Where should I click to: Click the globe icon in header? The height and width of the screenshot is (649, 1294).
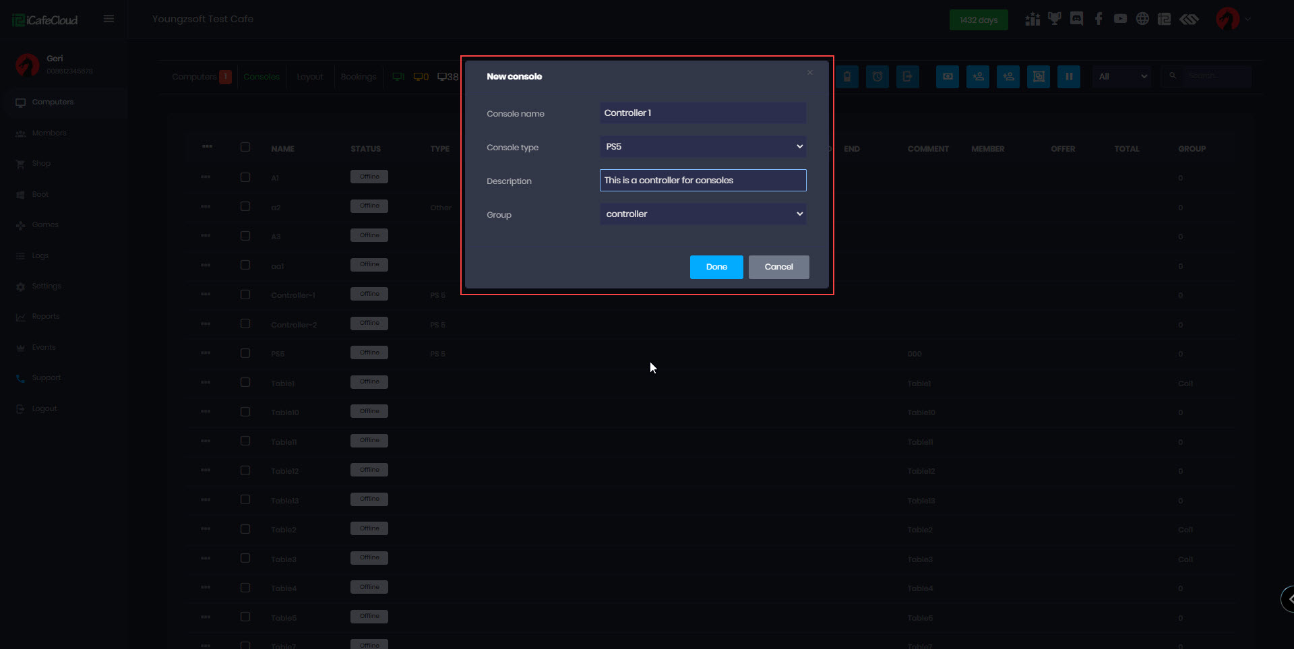[x=1142, y=19]
